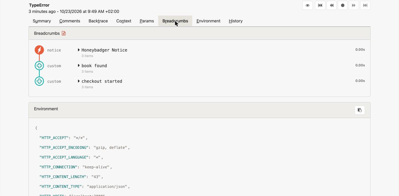Click the HTTP_ACCEPT_ENCODING key
Viewport: 399px width, 196px height.
click(x=64, y=148)
